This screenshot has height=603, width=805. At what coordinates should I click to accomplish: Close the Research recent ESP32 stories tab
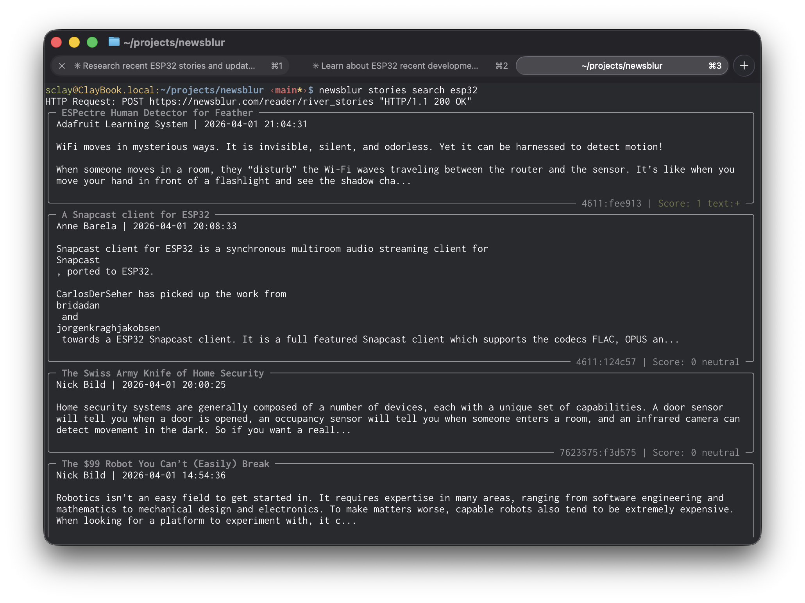click(62, 66)
